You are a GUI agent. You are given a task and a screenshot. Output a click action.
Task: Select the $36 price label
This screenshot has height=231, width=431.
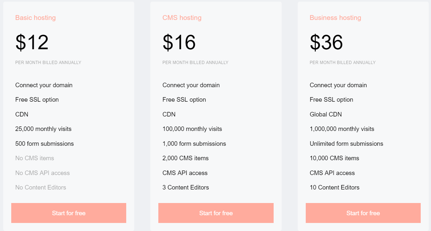coord(326,42)
